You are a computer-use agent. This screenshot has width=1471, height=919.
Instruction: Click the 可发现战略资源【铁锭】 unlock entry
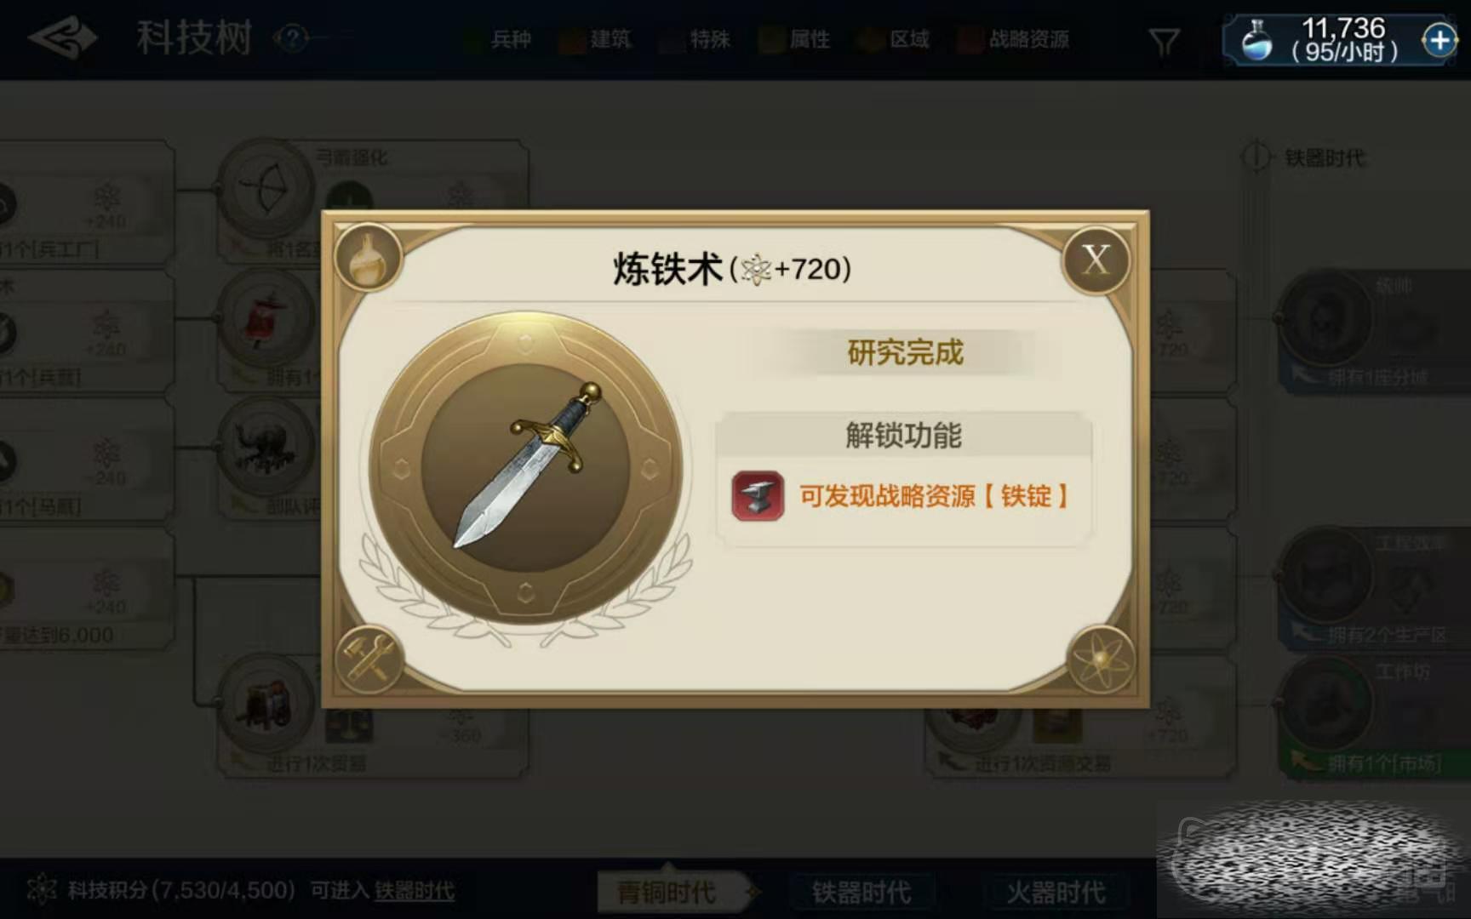[x=904, y=496]
